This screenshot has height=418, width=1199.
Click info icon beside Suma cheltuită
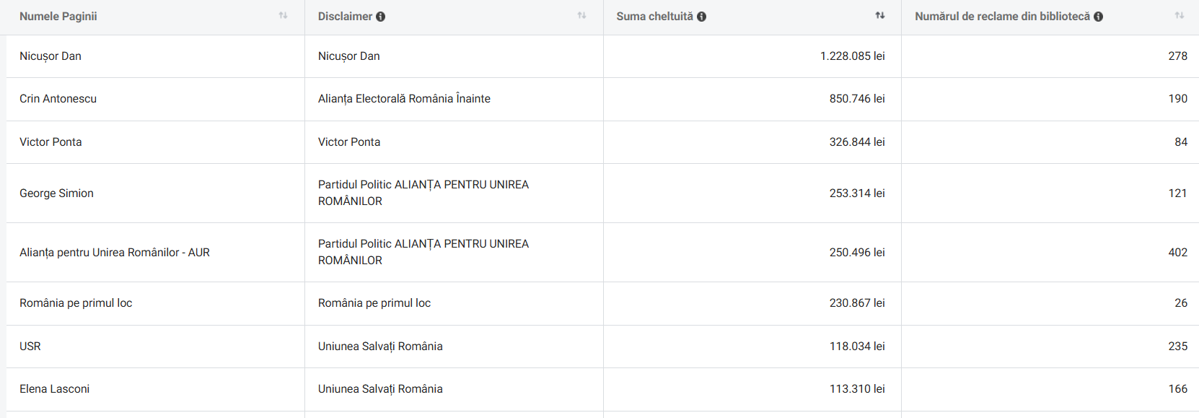pos(701,17)
